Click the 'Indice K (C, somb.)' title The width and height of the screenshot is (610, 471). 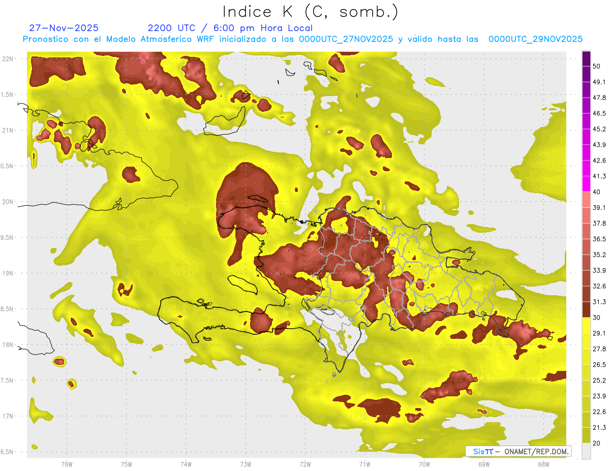(x=310, y=11)
